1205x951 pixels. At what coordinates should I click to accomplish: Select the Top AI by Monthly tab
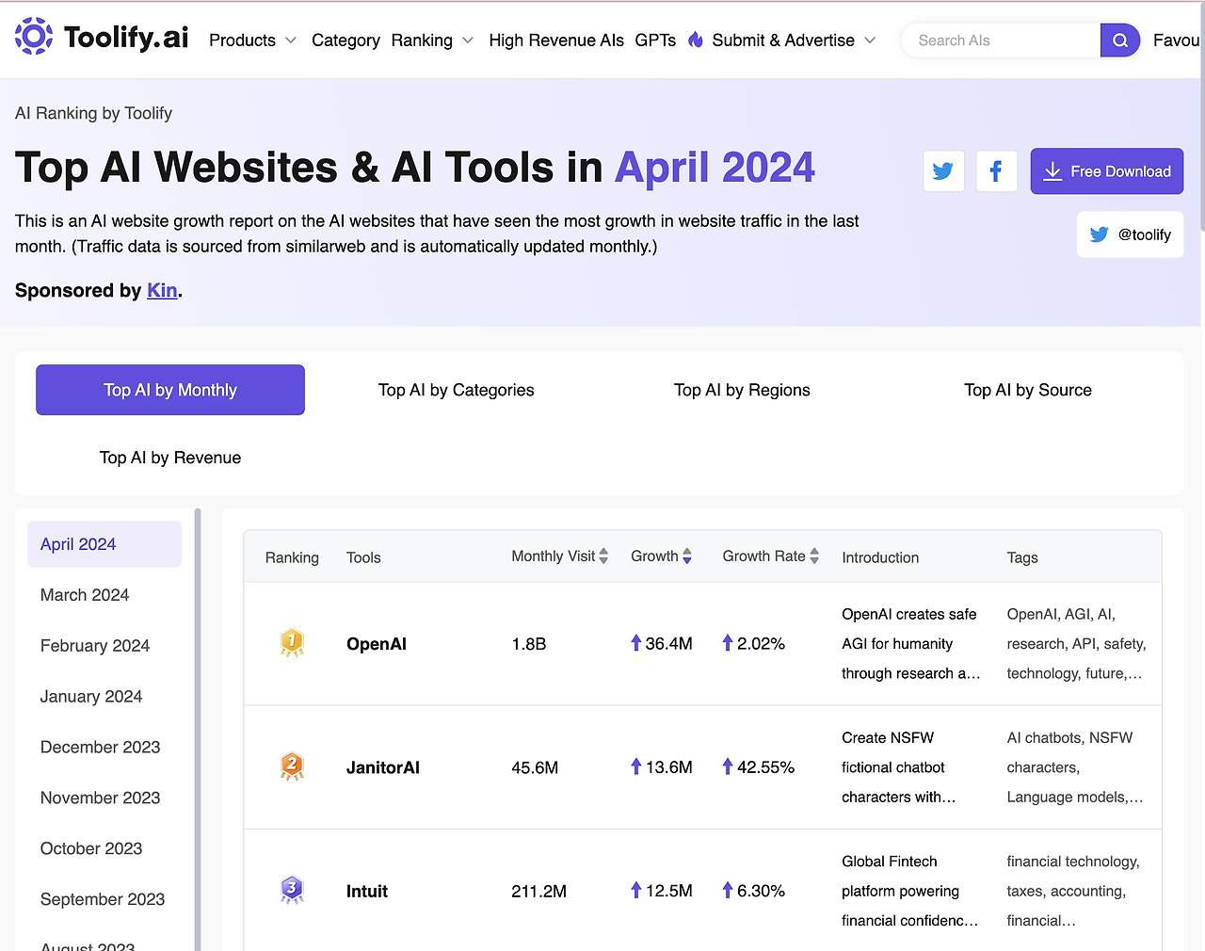[170, 390]
